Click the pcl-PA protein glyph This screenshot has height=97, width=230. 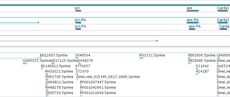click(78, 29)
